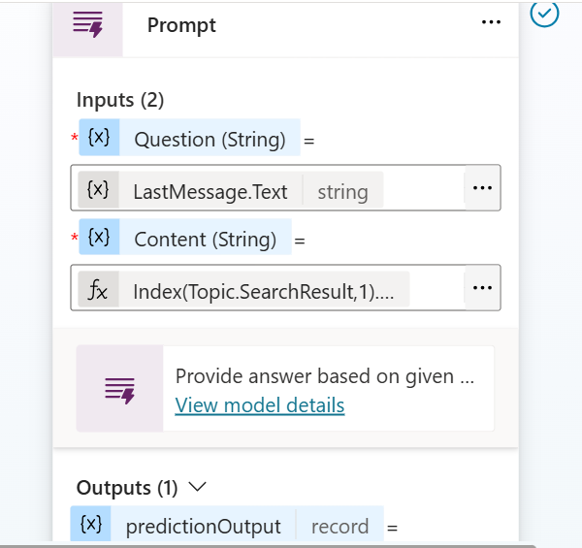Screen dimensions: 582x548
Task: Select the Question (String) input label
Action: coord(210,140)
